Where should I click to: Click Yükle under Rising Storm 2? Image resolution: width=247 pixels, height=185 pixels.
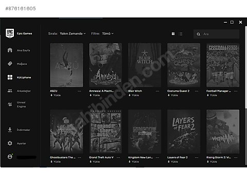(x=212, y=161)
